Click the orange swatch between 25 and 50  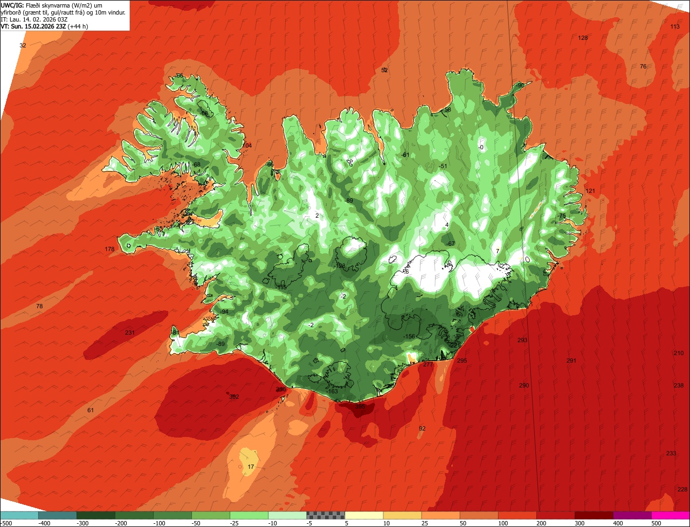coord(440,515)
